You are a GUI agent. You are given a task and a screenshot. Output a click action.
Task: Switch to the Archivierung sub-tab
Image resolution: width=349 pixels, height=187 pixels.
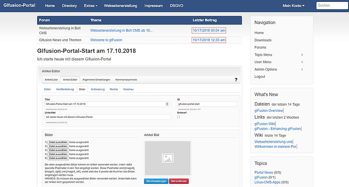(x=98, y=90)
